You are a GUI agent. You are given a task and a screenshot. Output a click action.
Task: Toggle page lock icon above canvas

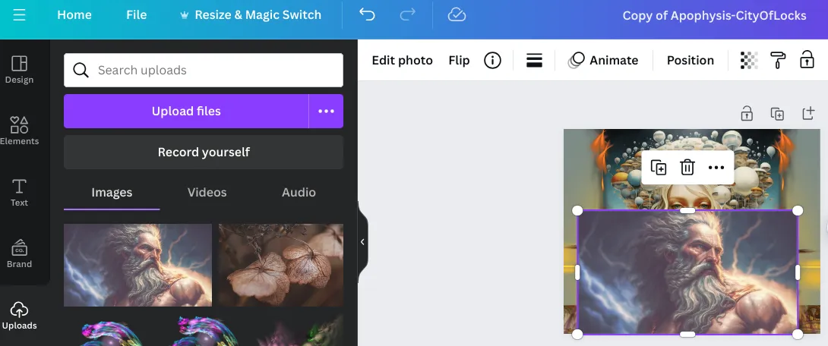click(x=747, y=113)
